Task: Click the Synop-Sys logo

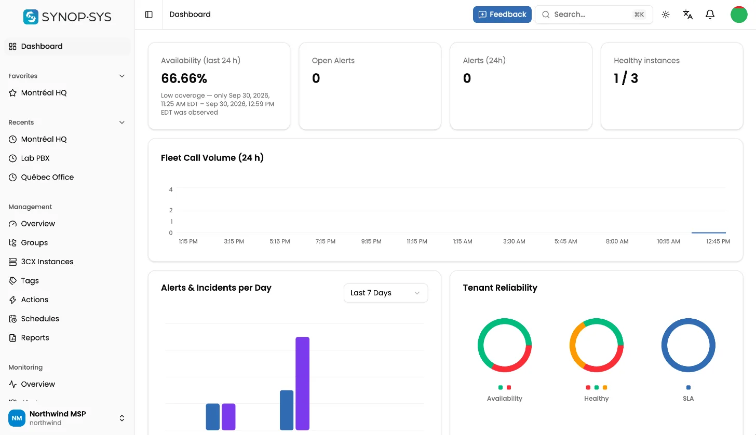Action: 67,17
